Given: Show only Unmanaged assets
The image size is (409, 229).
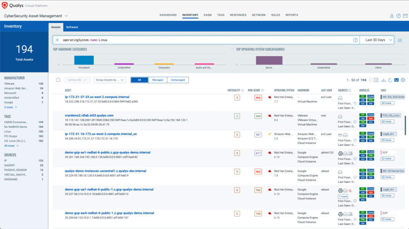Looking at the screenshot, I should click(x=178, y=80).
